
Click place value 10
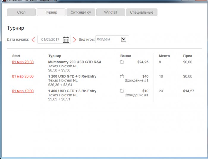click(161, 77)
